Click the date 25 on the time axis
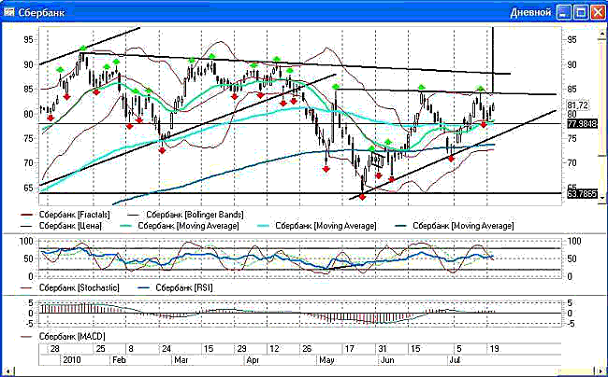This screenshot has height=377, width=608. click(x=100, y=349)
